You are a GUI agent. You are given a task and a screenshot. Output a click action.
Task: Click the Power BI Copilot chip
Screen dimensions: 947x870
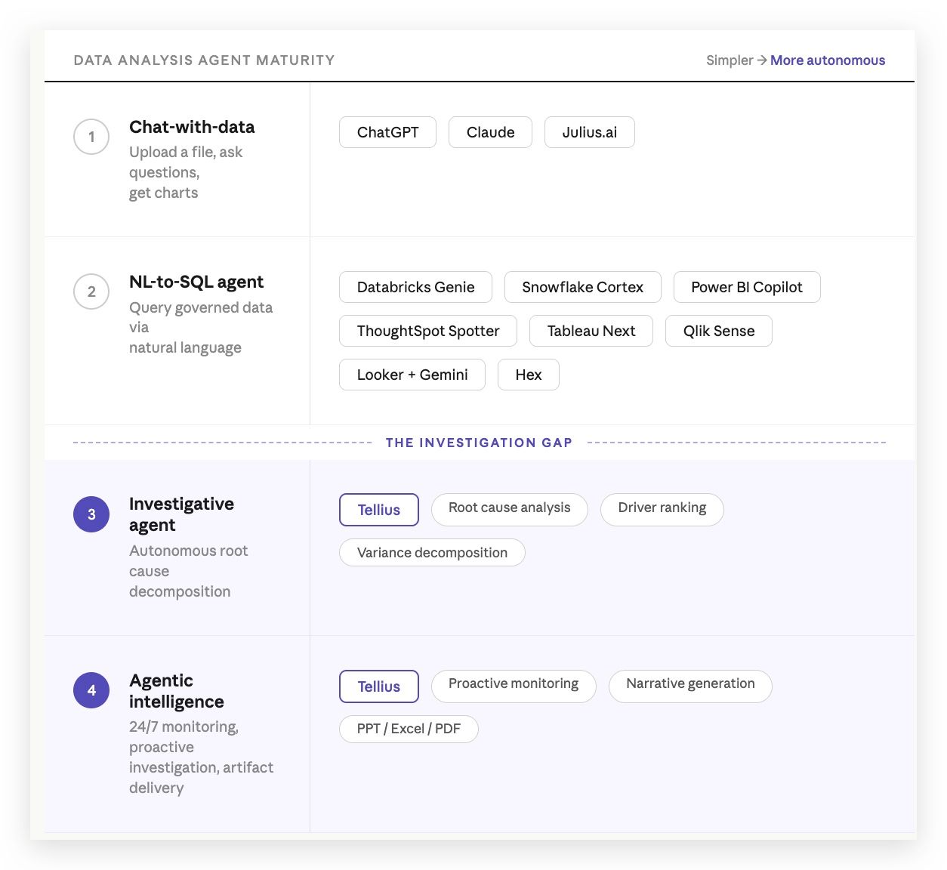pos(747,287)
